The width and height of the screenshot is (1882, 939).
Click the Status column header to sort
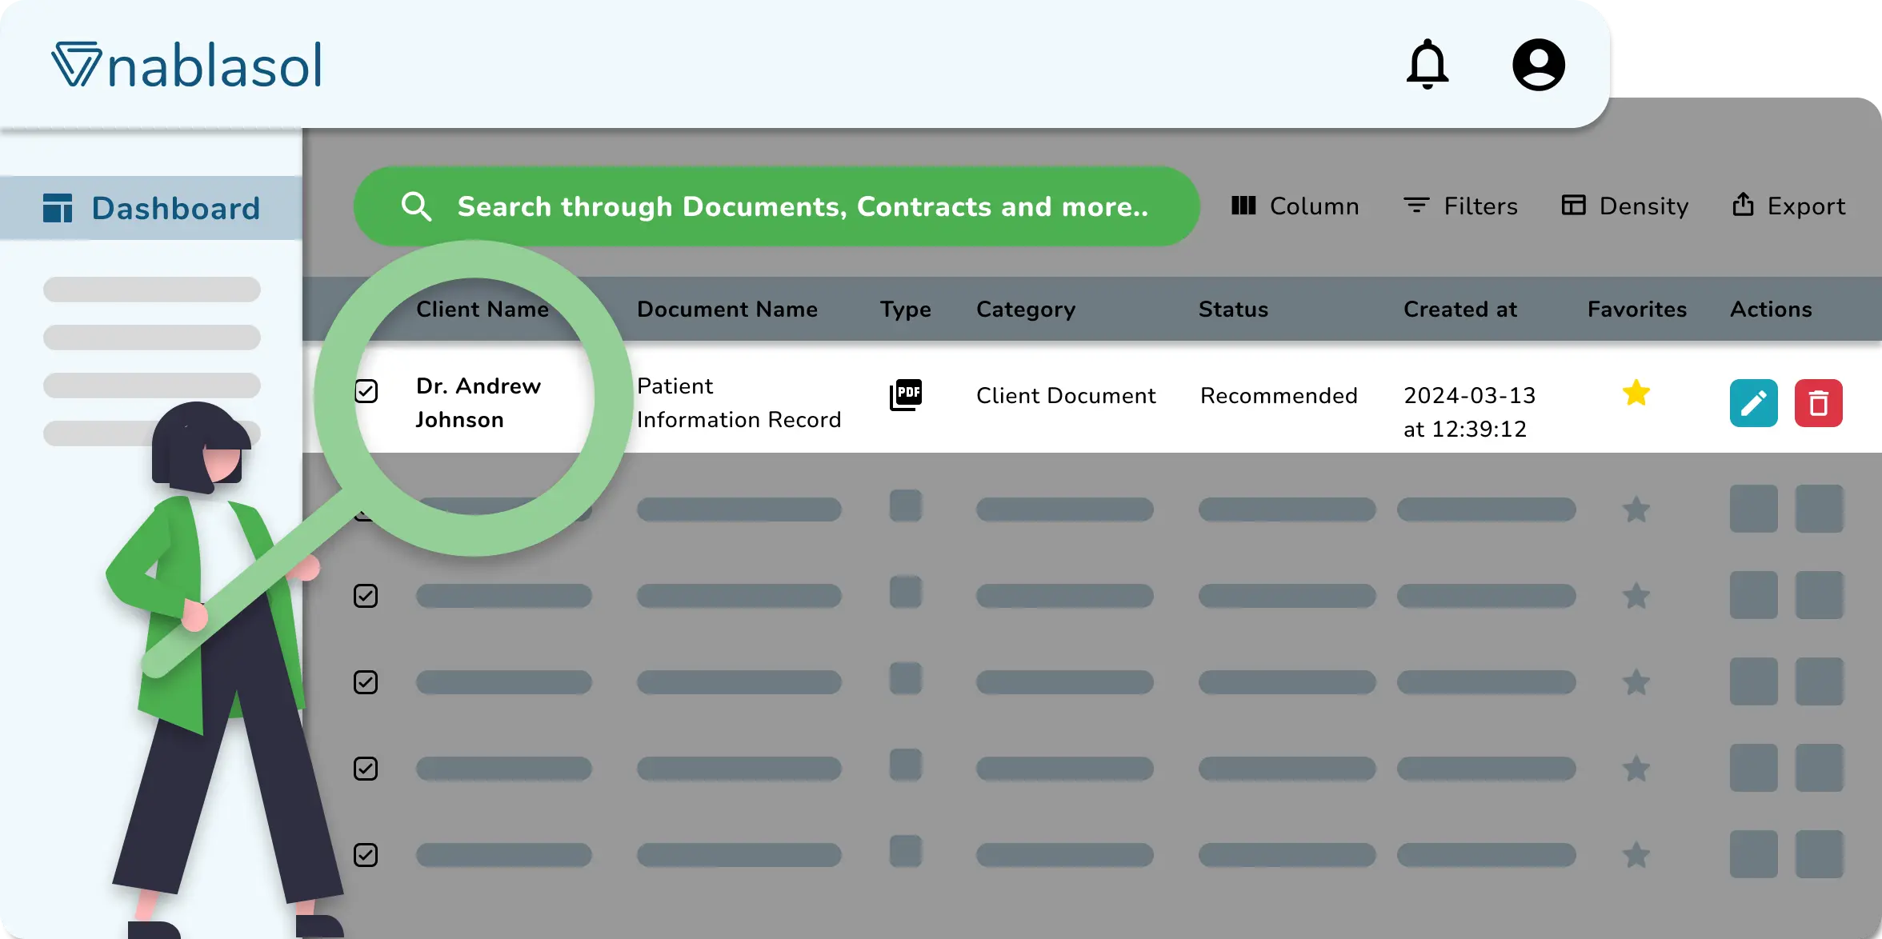click(x=1234, y=310)
